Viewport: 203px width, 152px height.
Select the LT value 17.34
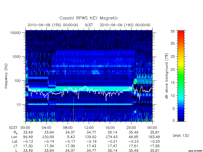pyautogui.click(x=49, y=146)
